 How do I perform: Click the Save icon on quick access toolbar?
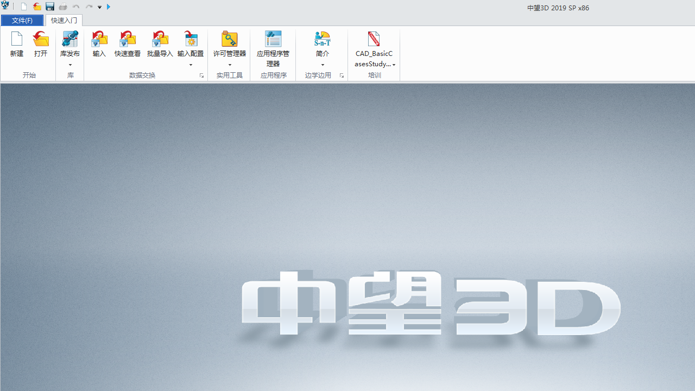[49, 7]
